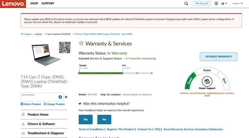
Task: Click the Product Home house icon
Action: (x=23, y=114)
